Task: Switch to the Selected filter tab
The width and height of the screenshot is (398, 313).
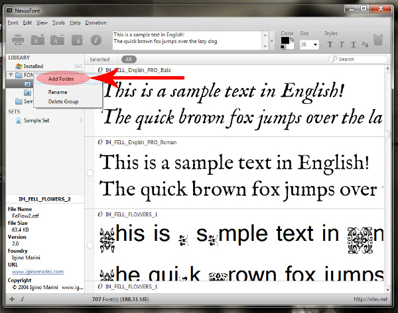Action: pyautogui.click(x=99, y=60)
